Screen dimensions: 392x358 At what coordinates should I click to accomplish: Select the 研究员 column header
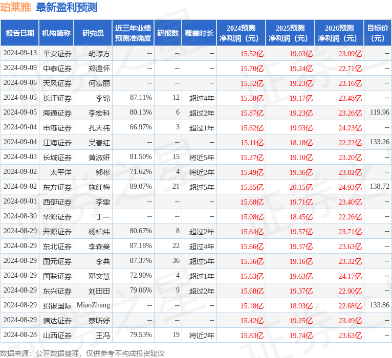tap(93, 33)
